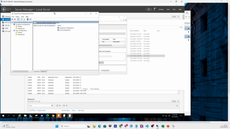Open Server Manager's Help menu

click(180, 9)
